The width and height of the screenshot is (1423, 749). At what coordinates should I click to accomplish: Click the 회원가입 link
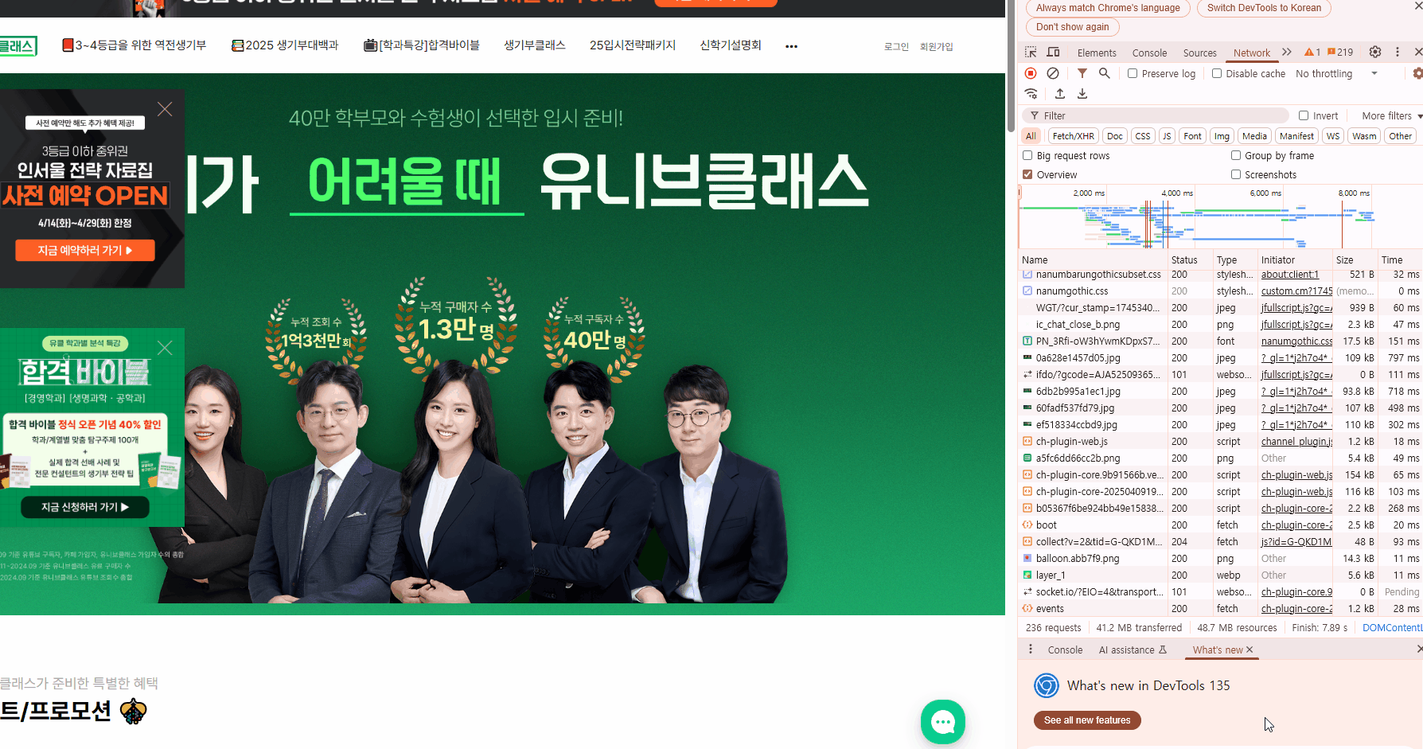pyautogui.click(x=936, y=47)
